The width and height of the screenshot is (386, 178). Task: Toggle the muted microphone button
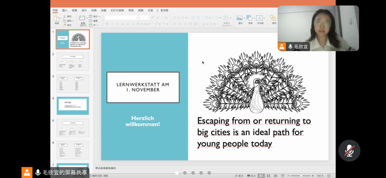pyautogui.click(x=349, y=151)
